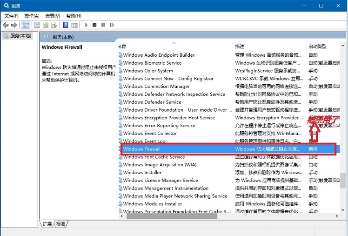Stop the service with the stop icon
The image size is (348, 236).
(94, 25)
